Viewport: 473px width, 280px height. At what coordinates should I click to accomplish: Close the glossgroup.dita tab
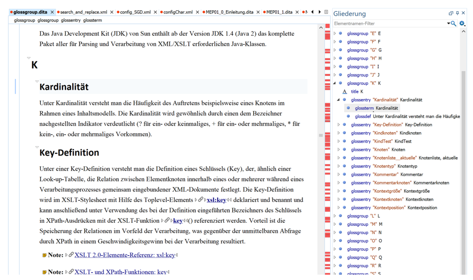tap(52, 12)
